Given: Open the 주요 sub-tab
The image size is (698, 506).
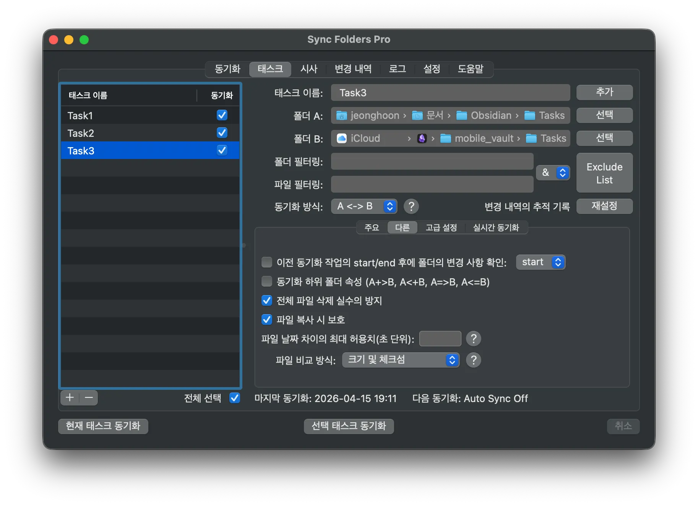Looking at the screenshot, I should [x=372, y=228].
